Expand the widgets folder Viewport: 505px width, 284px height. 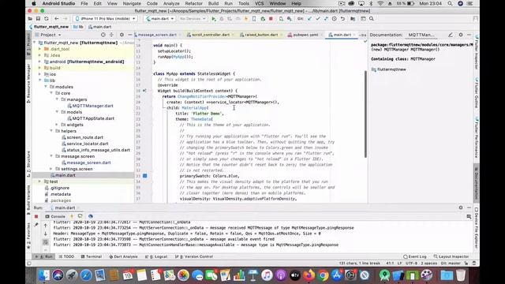click(x=57, y=125)
